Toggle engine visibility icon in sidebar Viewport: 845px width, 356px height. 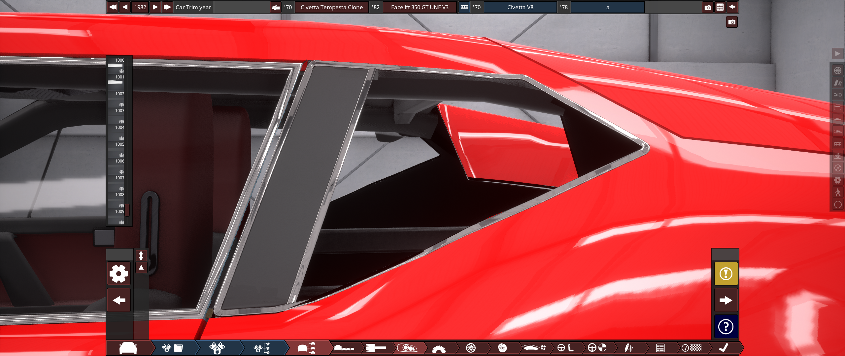pos(838,144)
